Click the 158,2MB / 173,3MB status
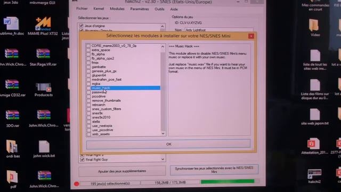The width and height of the screenshot is (341, 192). pos(170,182)
